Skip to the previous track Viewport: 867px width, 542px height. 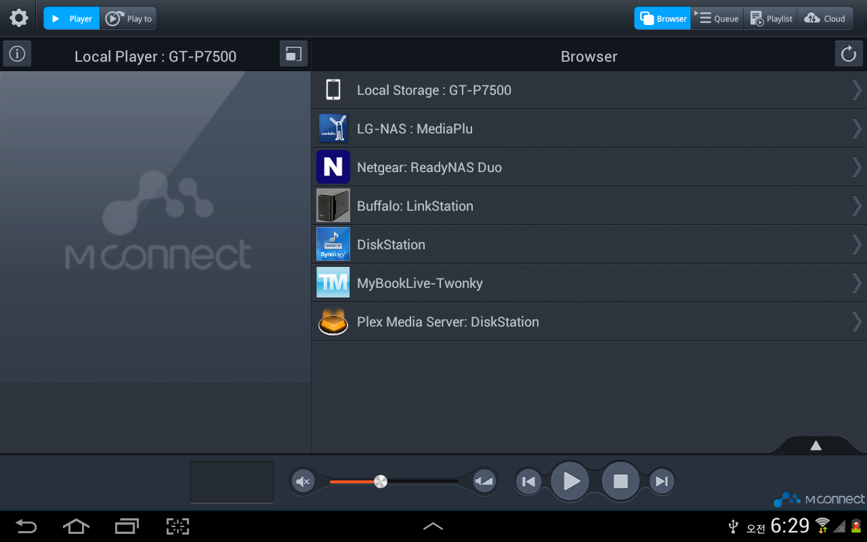(x=528, y=482)
